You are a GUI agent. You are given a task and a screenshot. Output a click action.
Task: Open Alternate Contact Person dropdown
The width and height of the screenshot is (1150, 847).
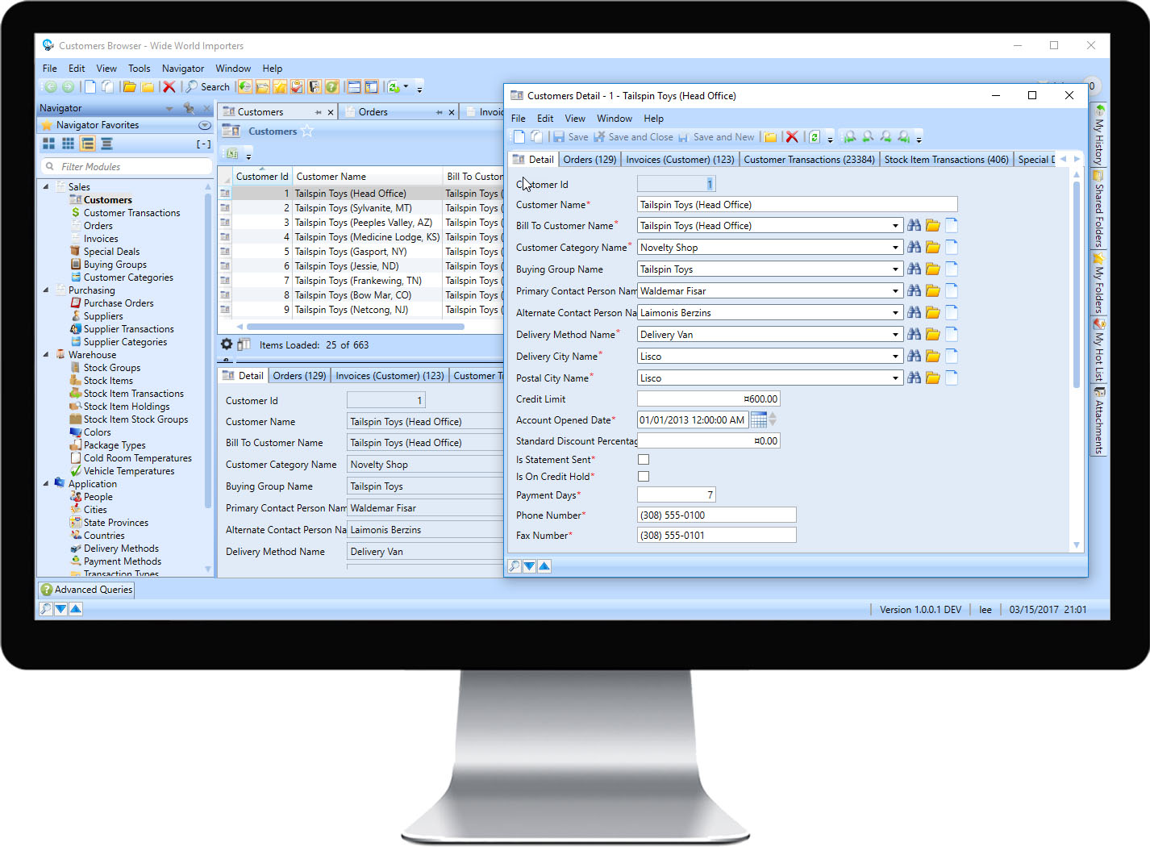pos(895,313)
